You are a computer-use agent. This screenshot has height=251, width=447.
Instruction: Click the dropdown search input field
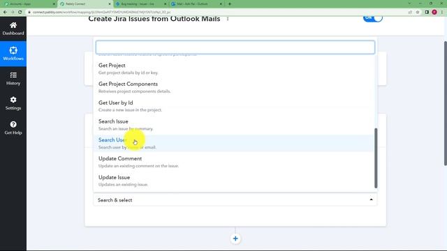pos(235,47)
